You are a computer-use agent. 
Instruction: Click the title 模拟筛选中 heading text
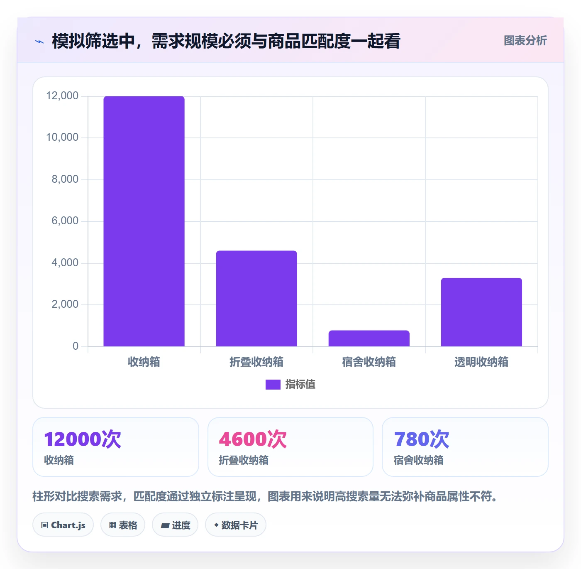226,41
